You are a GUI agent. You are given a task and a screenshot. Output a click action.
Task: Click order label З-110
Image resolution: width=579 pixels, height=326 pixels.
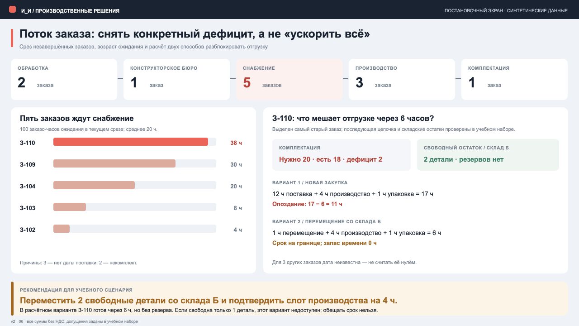click(28, 143)
